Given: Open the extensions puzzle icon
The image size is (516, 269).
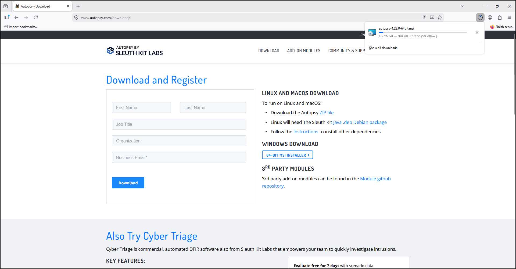Looking at the screenshot, I should click(x=500, y=17).
